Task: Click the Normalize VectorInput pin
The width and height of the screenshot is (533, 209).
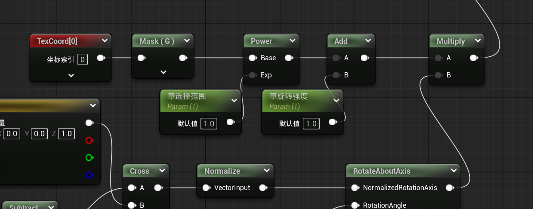Action: 206,188
